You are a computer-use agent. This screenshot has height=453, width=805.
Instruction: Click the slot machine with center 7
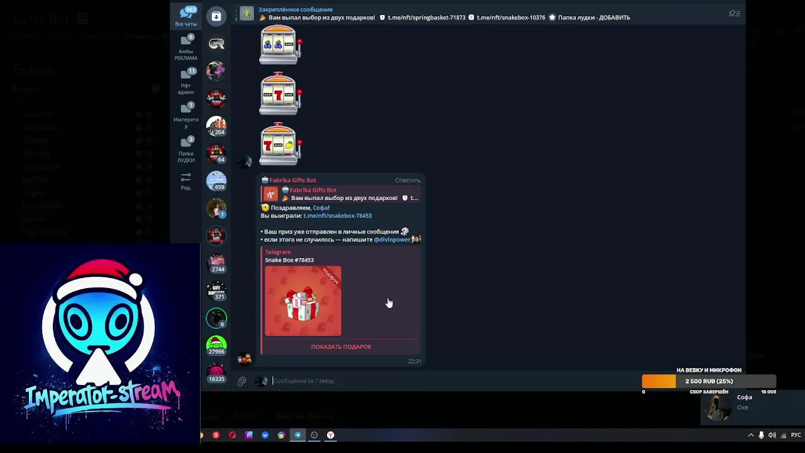pos(280,94)
